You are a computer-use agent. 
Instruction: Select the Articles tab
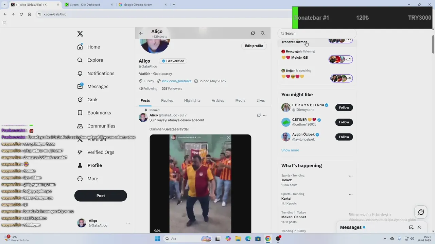(218, 101)
